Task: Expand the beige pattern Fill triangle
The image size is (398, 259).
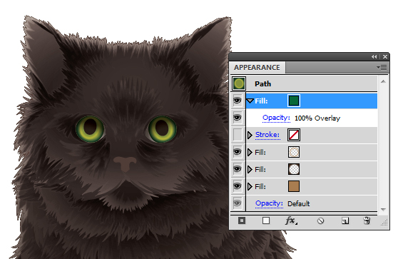Action: tap(250, 153)
